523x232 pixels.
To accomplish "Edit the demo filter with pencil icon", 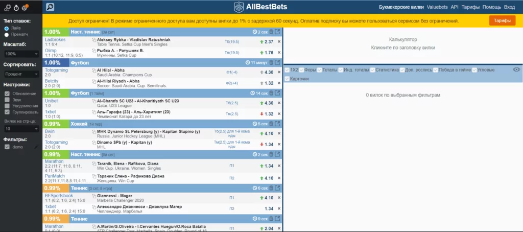I will (x=36, y=147).
